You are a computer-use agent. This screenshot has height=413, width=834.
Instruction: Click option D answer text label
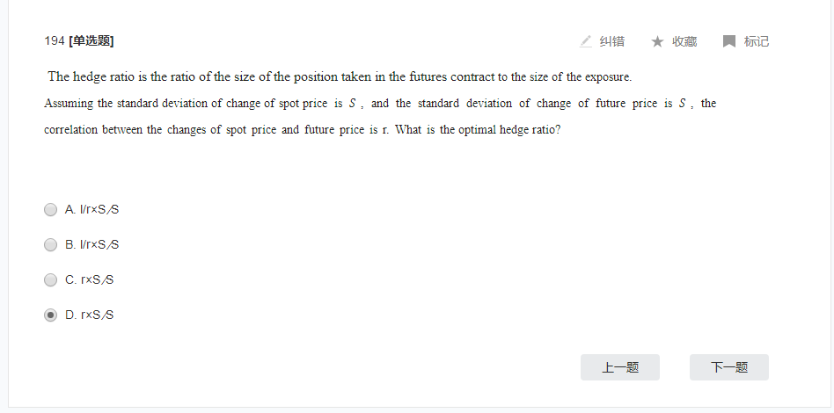90,315
